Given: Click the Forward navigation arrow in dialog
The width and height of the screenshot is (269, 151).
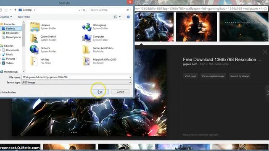Looking at the screenshot, I should point(5,10).
